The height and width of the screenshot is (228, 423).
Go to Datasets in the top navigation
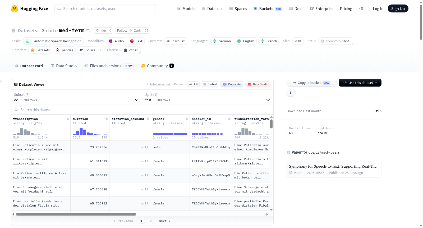212,9
